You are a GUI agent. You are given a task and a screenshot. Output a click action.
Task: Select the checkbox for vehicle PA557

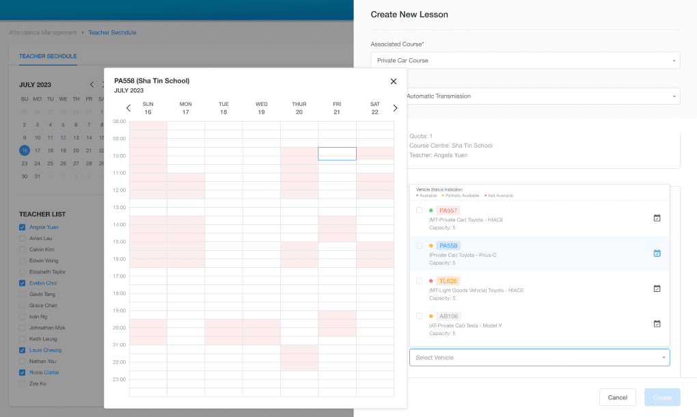point(420,211)
